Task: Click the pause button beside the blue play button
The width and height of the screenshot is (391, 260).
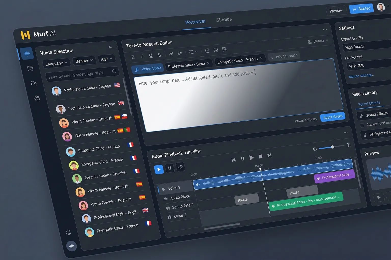Action: (x=170, y=168)
